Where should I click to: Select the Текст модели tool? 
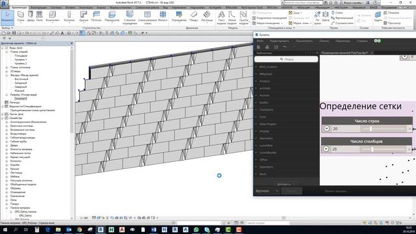click(x=221, y=18)
